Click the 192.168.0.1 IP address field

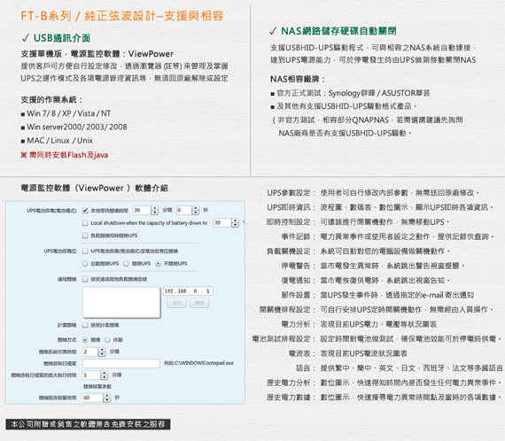[188, 291]
